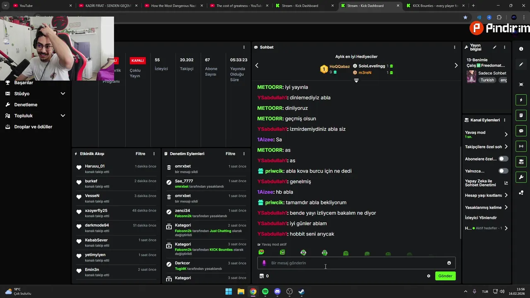Image resolution: width=530 pixels, height=298 pixels.
Task: Click chat panel vertical scrollbar
Action: pyautogui.click(x=460, y=192)
